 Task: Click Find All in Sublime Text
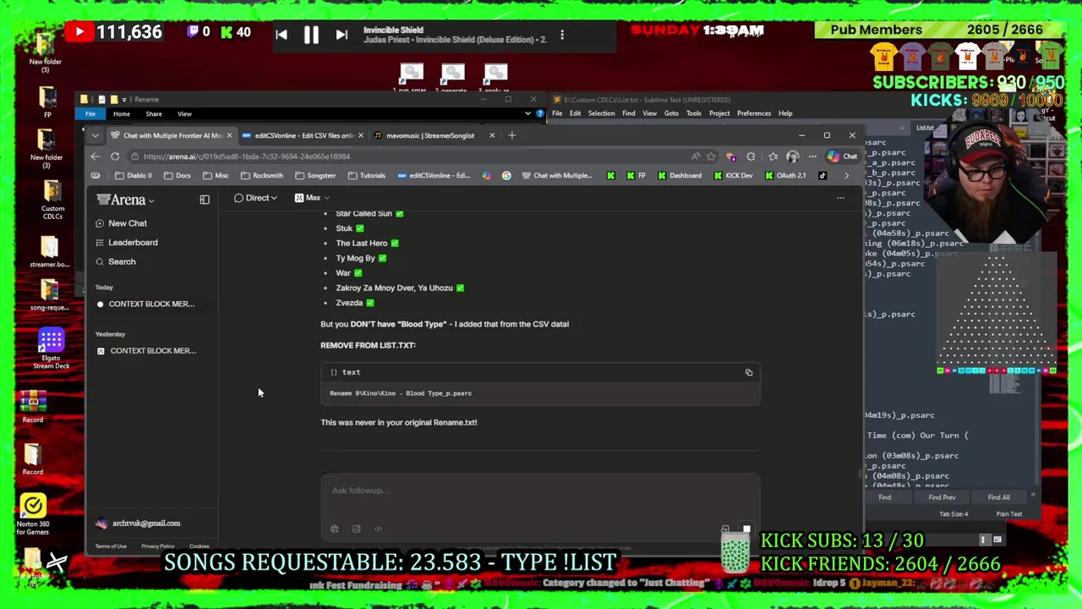tap(998, 497)
